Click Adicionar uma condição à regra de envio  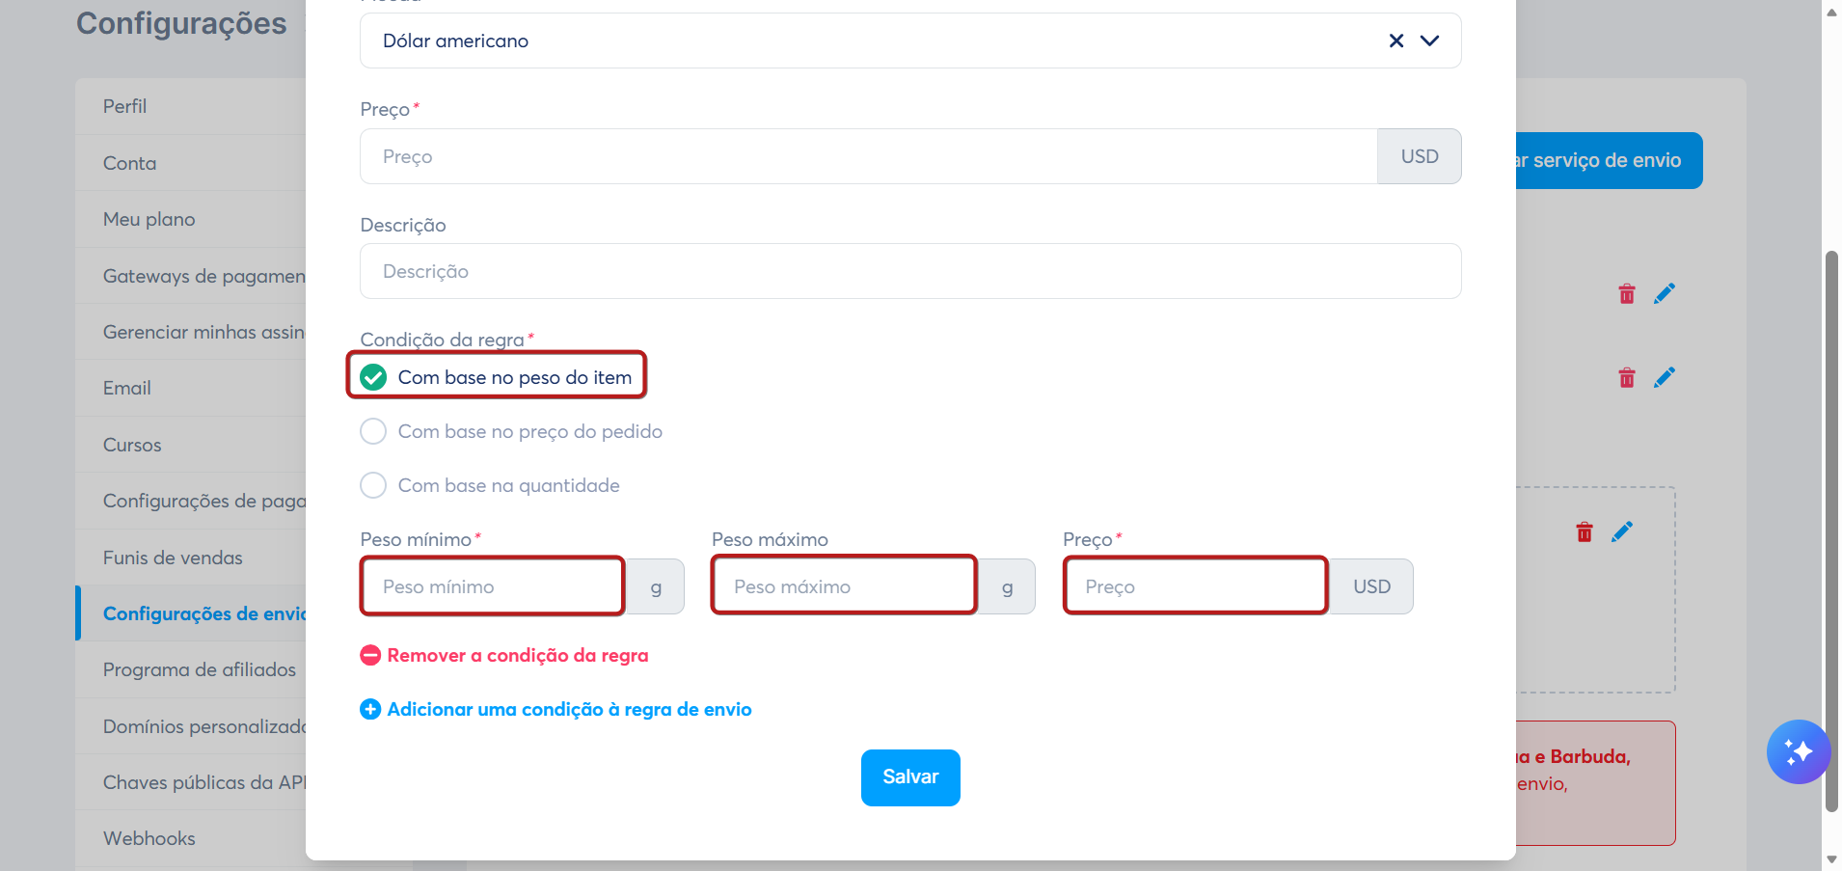click(555, 710)
